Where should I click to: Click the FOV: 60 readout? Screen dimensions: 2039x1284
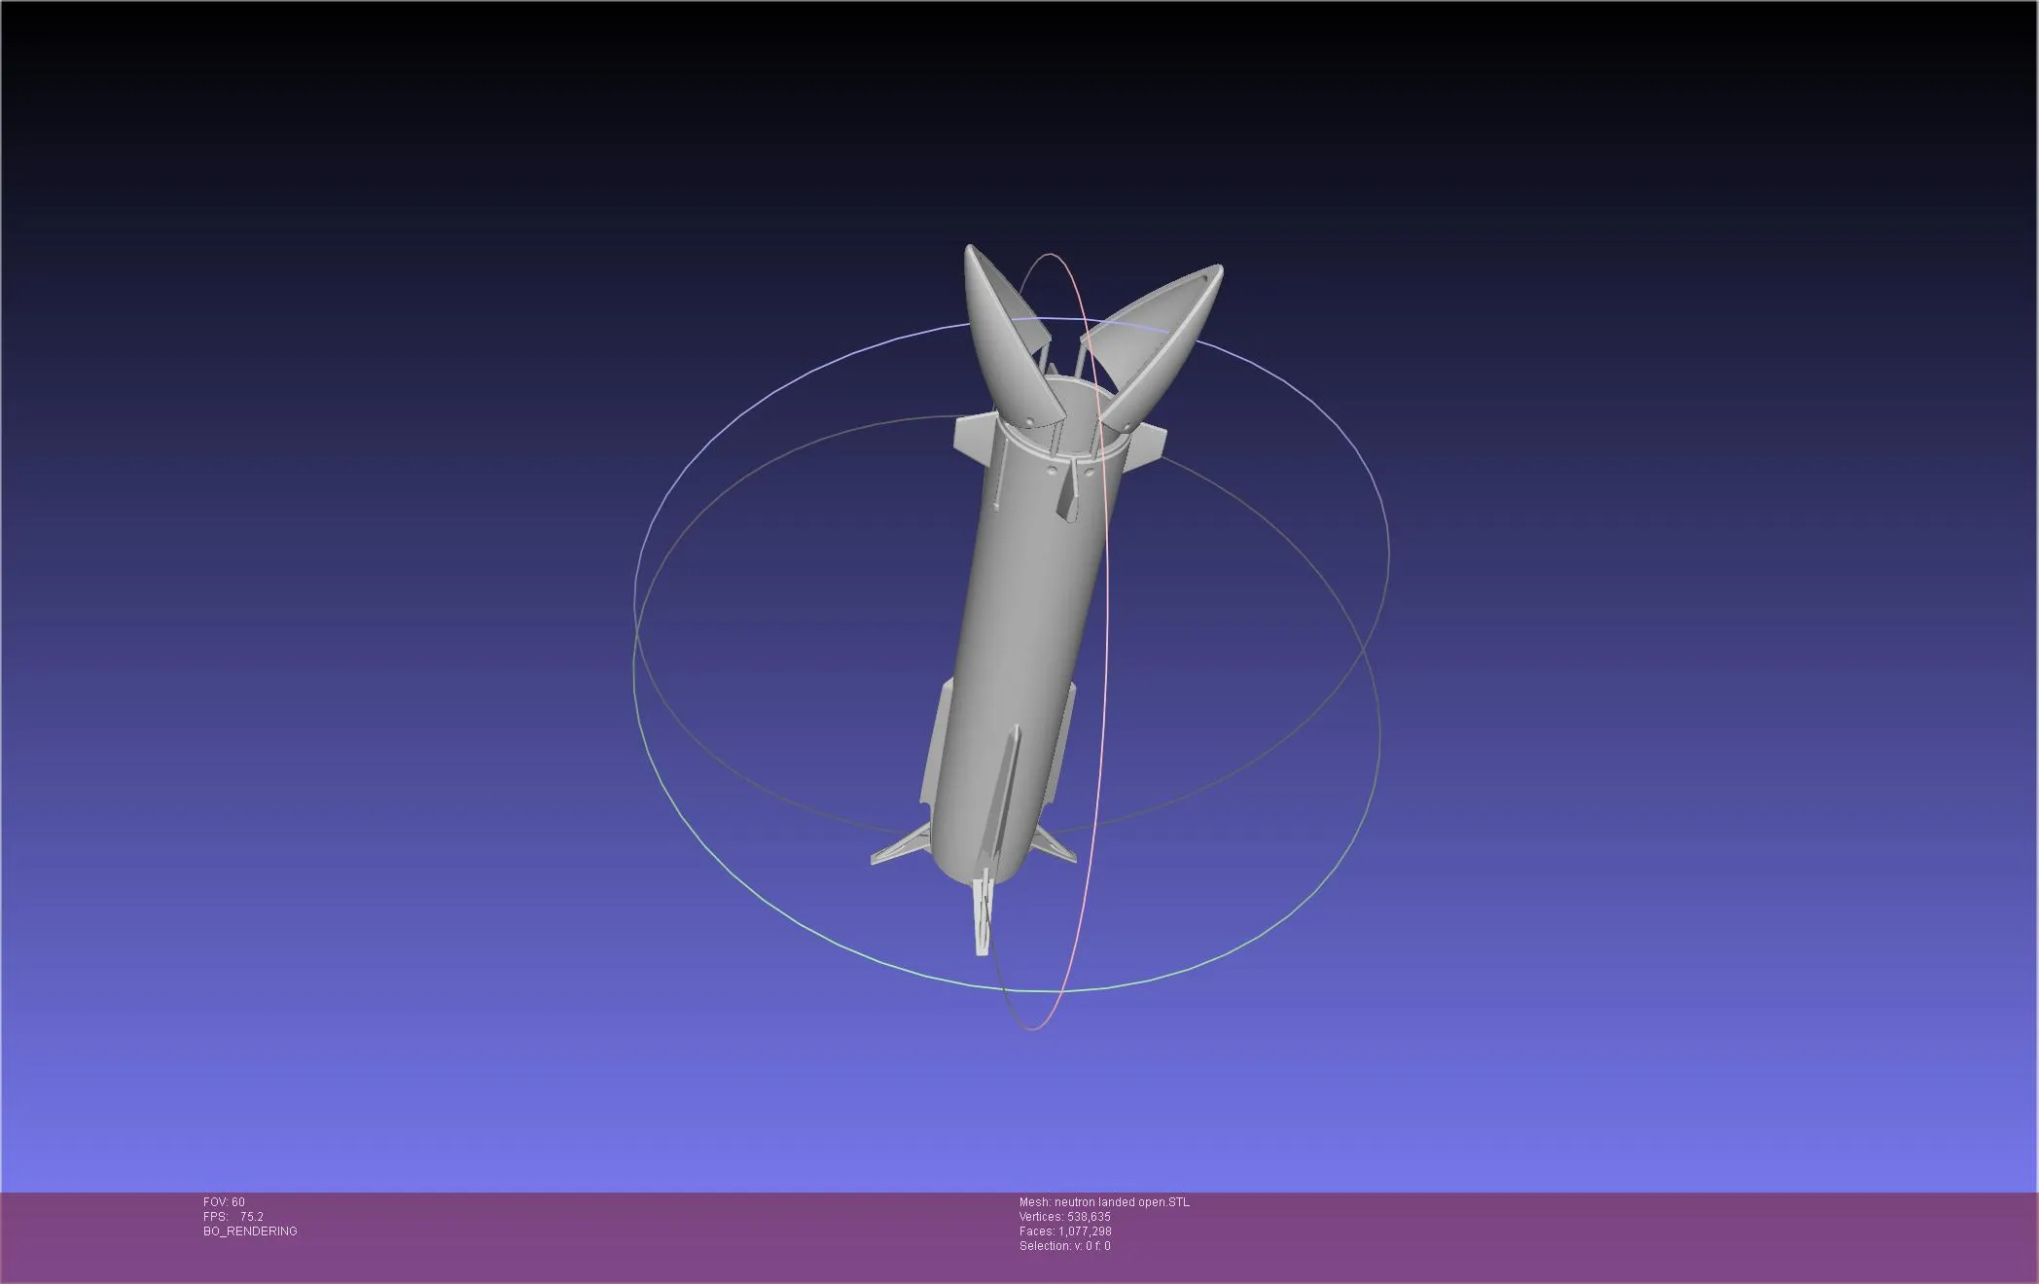(x=224, y=1202)
